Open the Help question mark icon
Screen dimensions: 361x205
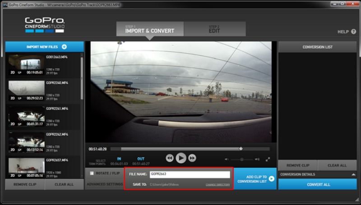pyautogui.click(x=353, y=32)
